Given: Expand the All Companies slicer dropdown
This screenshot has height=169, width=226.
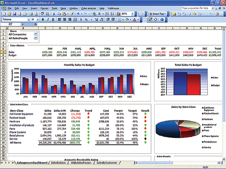Looking at the screenshot, I should point(36,34).
